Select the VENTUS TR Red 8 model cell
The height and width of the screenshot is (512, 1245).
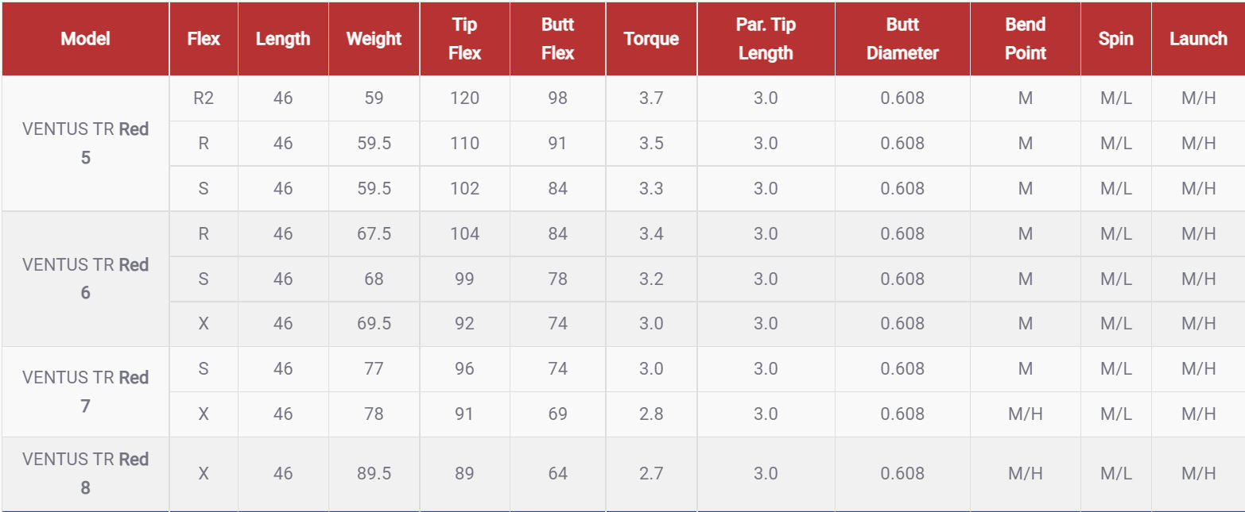pyautogui.click(x=85, y=473)
